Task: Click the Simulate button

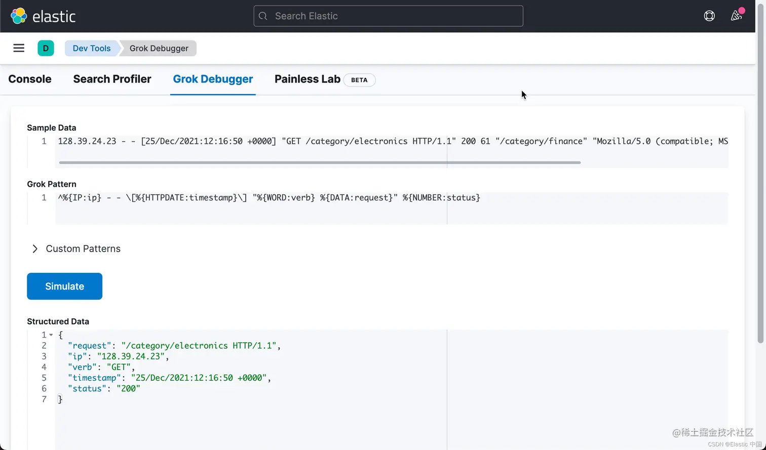Action: coord(64,286)
